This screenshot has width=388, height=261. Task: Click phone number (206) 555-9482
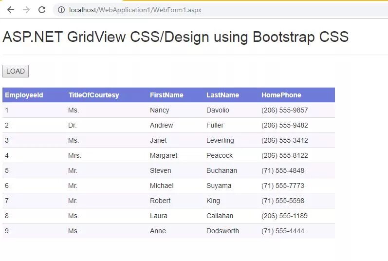(285, 125)
